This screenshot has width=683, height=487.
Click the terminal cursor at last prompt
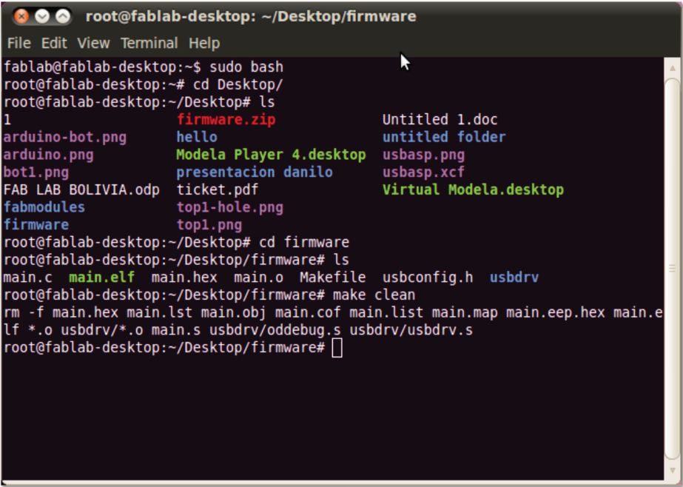pyautogui.click(x=337, y=348)
